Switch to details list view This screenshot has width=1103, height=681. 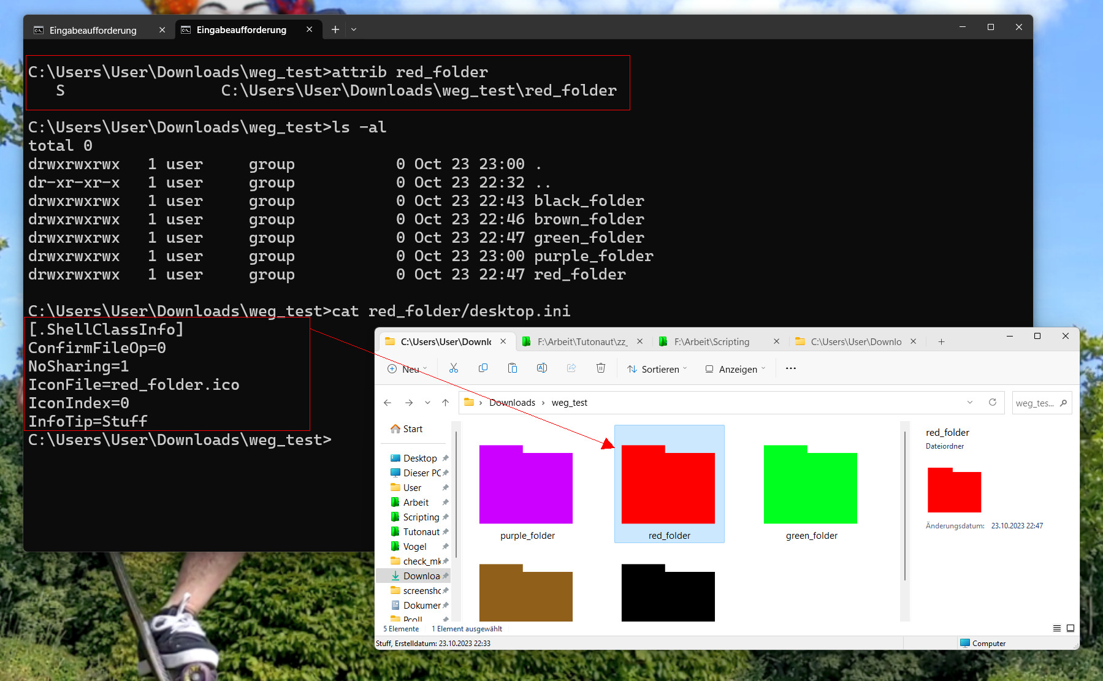click(1057, 628)
